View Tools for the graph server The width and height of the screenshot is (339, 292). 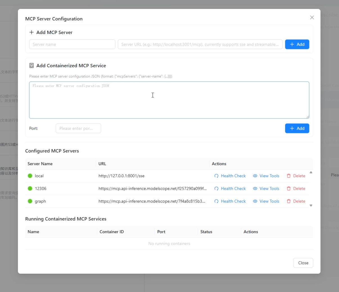click(266, 201)
